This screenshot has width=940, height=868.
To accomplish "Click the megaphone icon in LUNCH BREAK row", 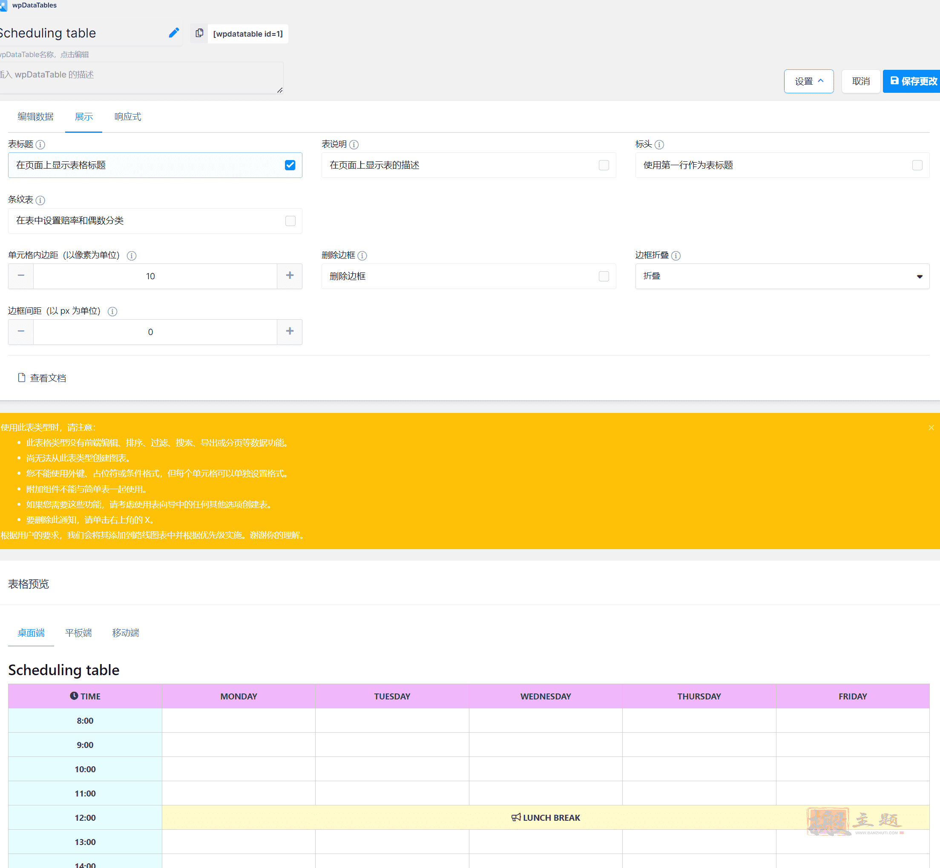I will (516, 817).
